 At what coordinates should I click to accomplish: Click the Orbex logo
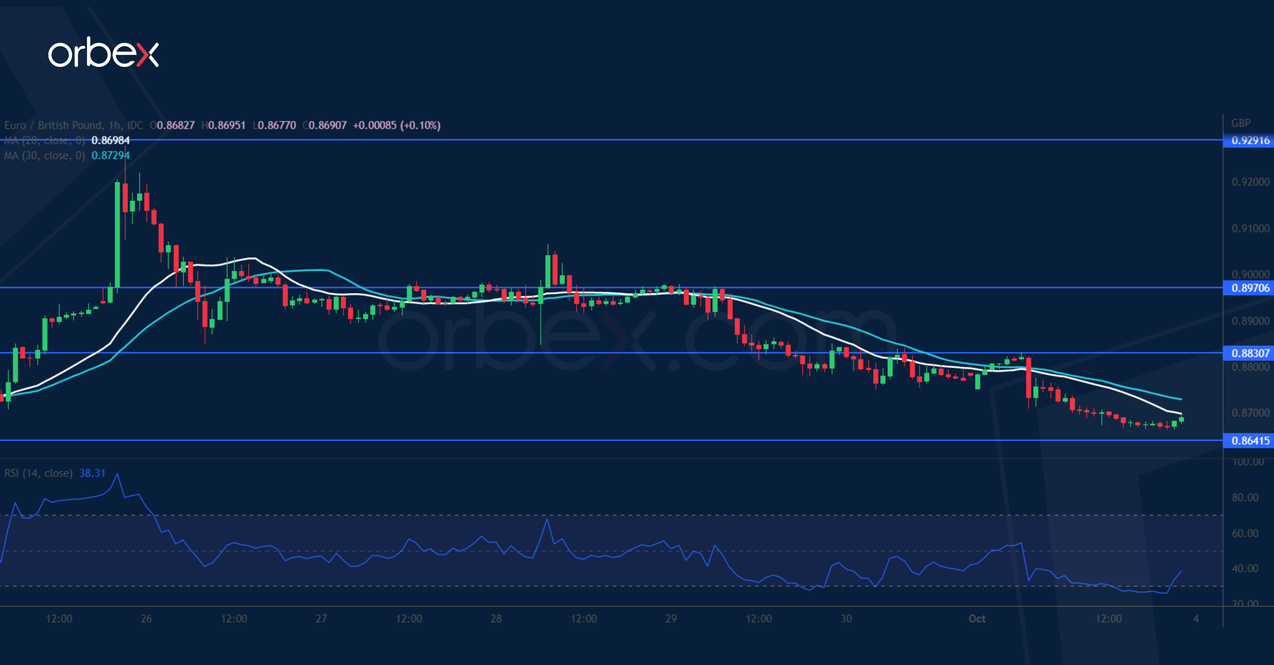pos(103,52)
